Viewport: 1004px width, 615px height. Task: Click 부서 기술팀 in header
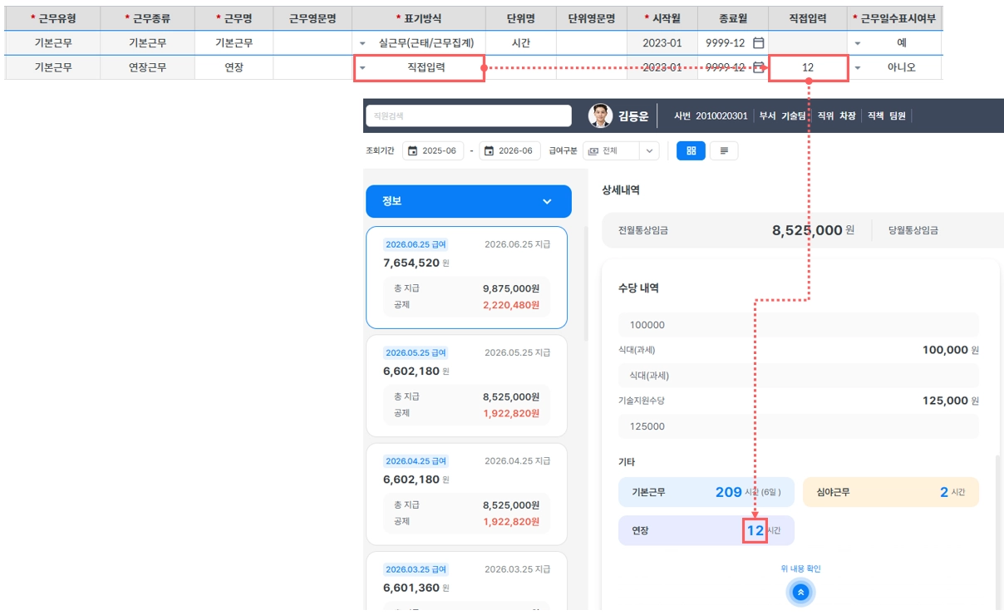click(x=782, y=116)
